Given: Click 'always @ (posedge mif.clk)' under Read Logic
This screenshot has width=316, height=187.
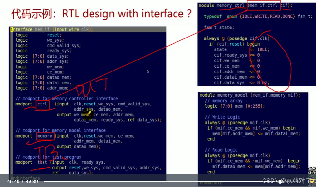Looking at the screenshot, I should (x=237, y=155).
